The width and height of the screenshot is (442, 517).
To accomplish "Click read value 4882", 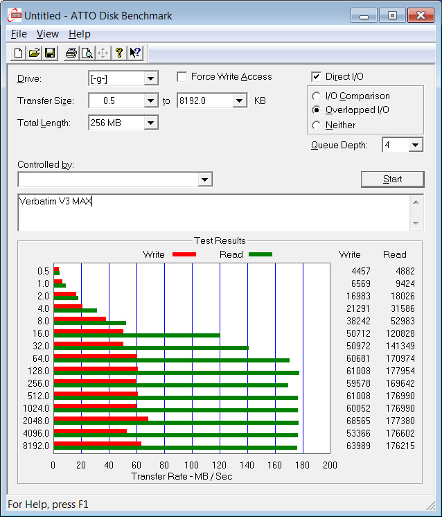I will point(405,272).
